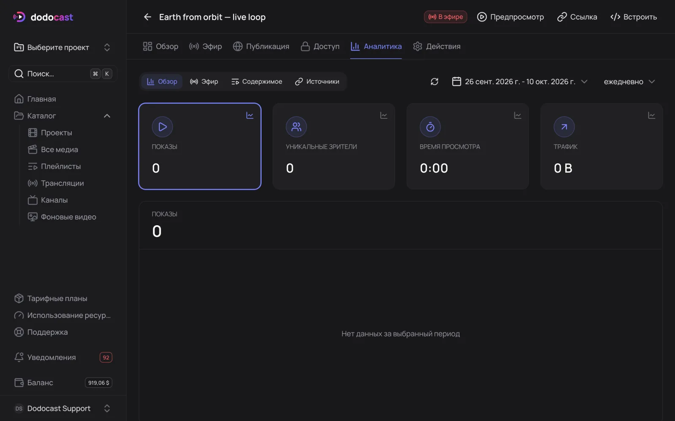Open Предпросмотр preview

(510, 17)
